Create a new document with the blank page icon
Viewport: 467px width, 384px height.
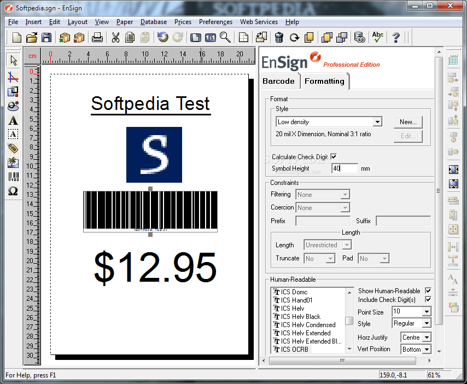pyautogui.click(x=16, y=38)
